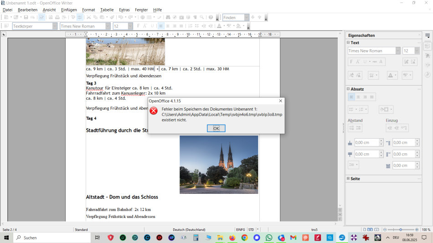This screenshot has height=243, width=433.
Task: Click OK in the save error dialog
Action: click(216, 128)
